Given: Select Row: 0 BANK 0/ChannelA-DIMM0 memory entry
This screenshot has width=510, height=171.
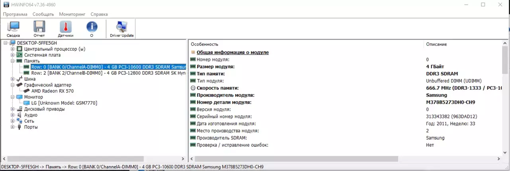Looking at the screenshot, I should click(108, 67).
